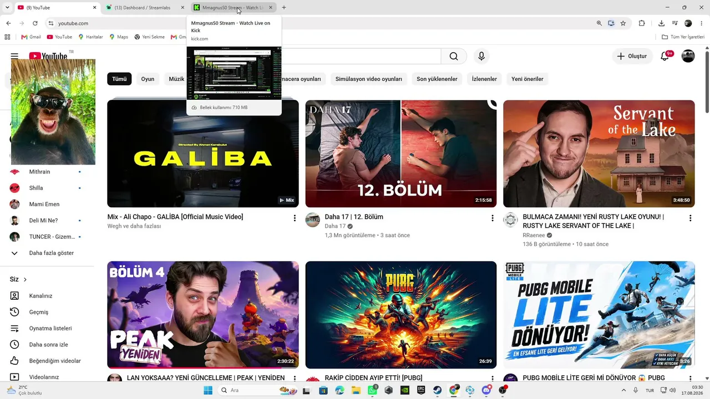Open a new browser tab
Image resolution: width=710 pixels, height=399 pixels.
[284, 8]
